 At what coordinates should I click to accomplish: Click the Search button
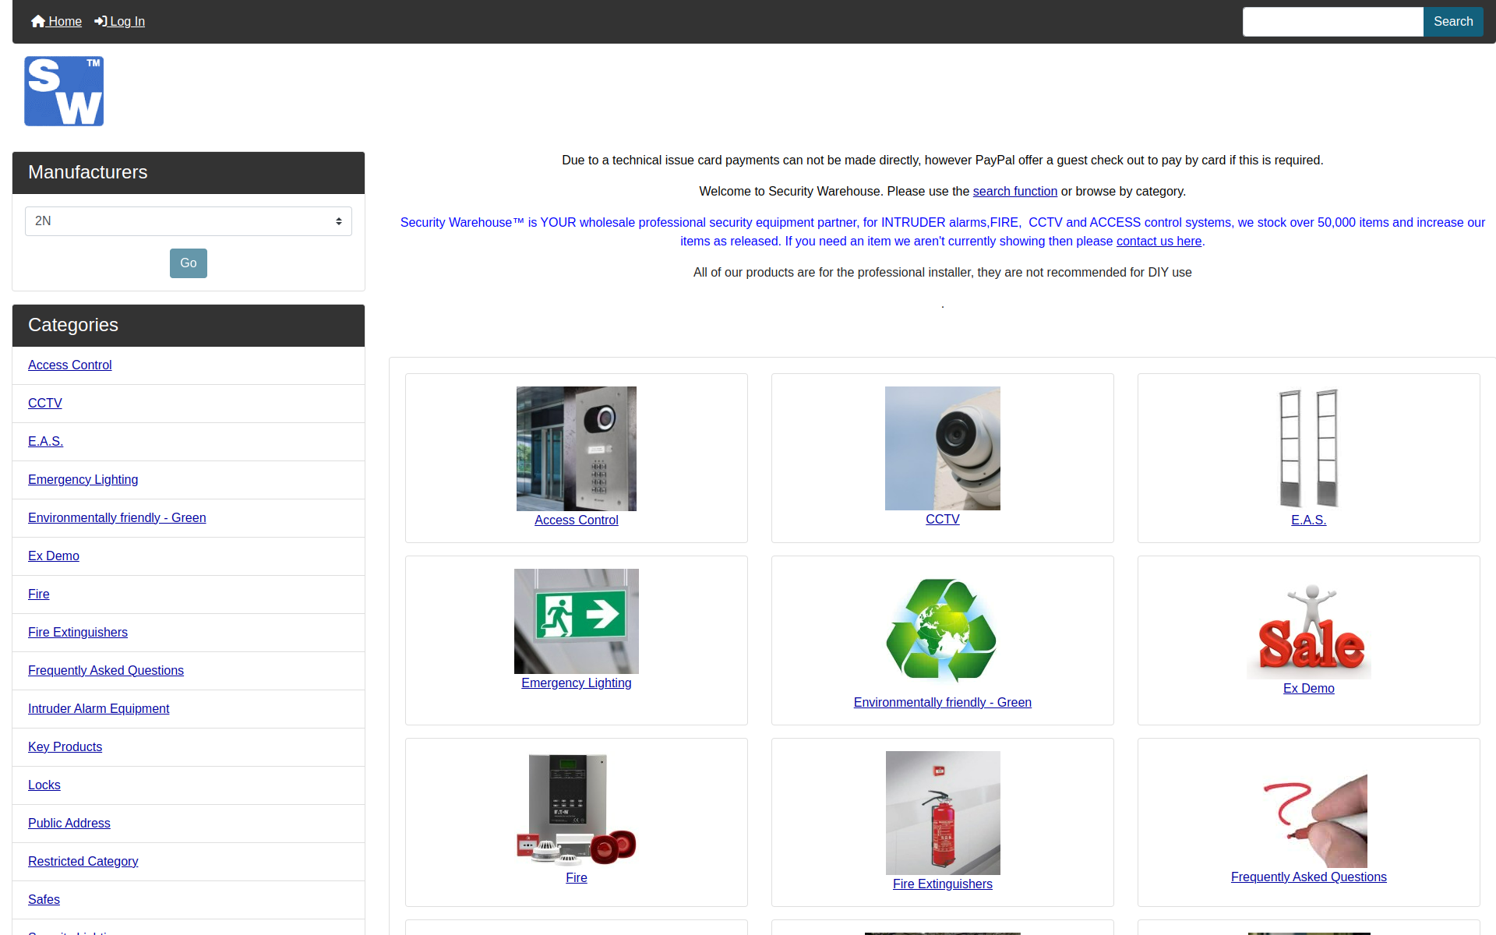coord(1453,22)
